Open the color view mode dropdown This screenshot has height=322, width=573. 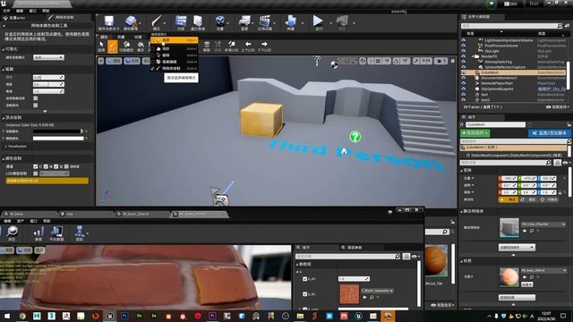coord(48,57)
